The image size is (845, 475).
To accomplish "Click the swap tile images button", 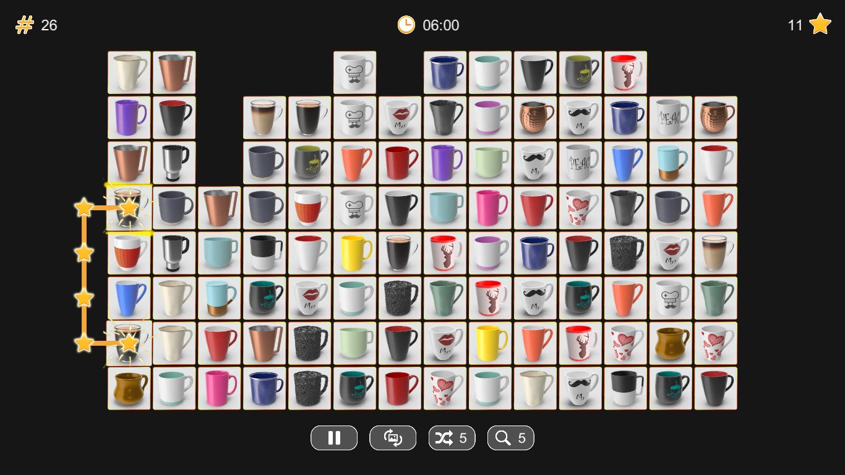I will point(393,438).
